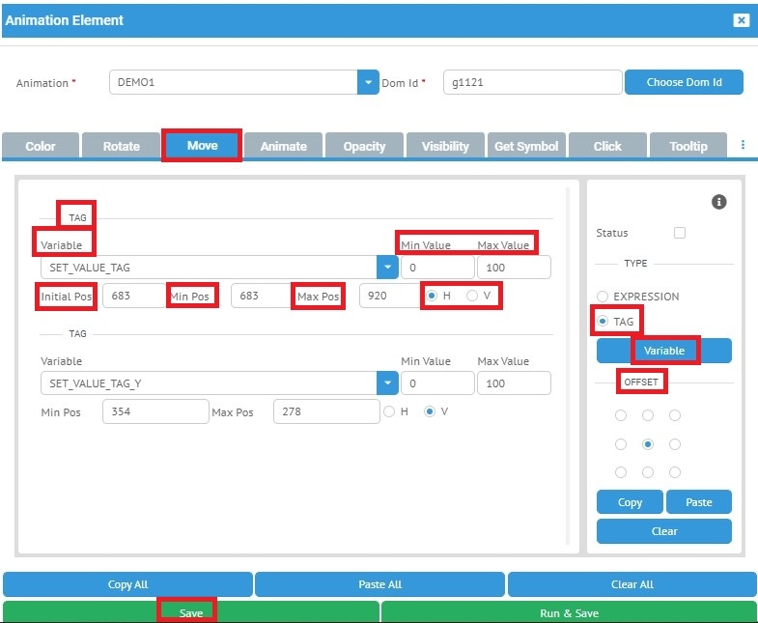Image resolution: width=758 pixels, height=623 pixels.
Task: Select the top-left offset radio button
Action: coord(621,415)
